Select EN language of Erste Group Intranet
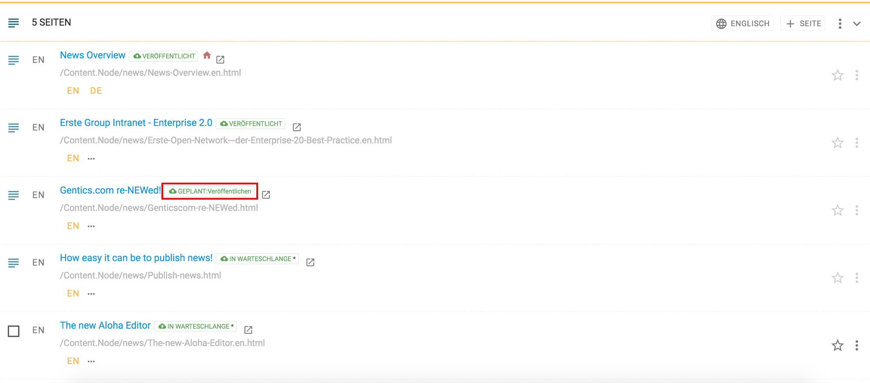Image resolution: width=870 pixels, height=383 pixels. click(73, 158)
